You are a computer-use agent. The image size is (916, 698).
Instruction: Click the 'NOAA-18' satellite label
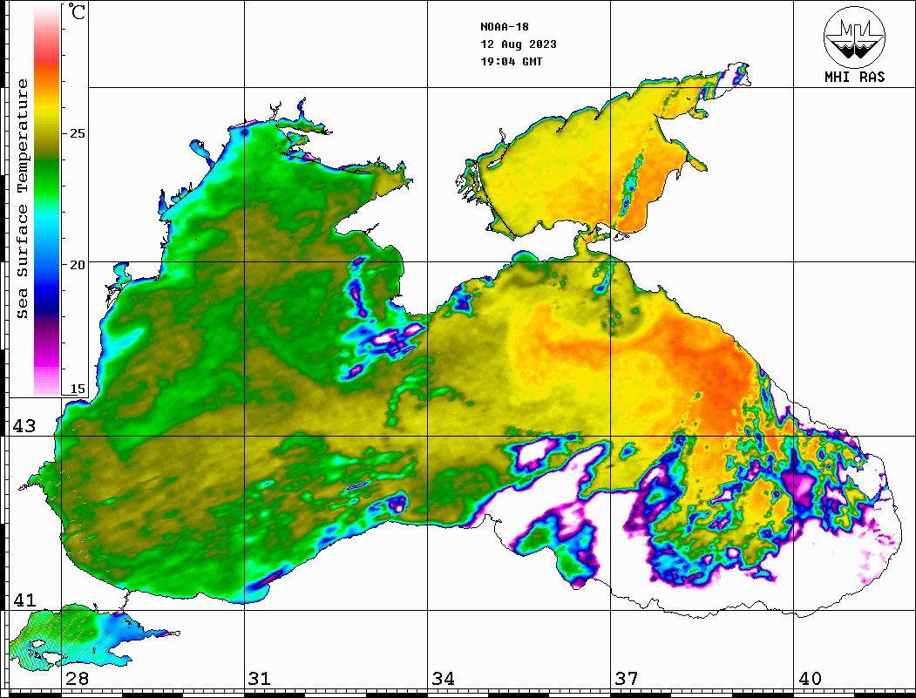click(x=504, y=27)
